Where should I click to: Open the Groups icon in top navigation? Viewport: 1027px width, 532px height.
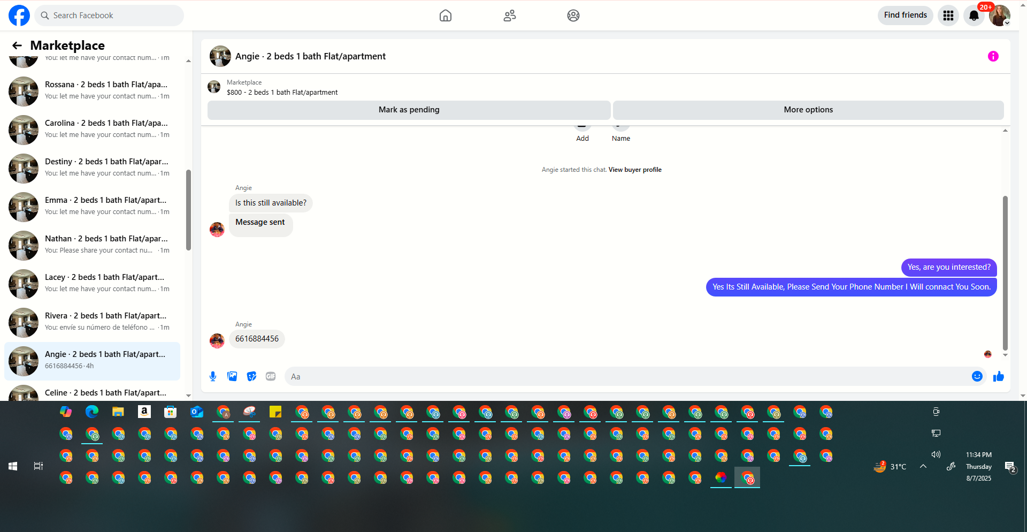pyautogui.click(x=573, y=16)
